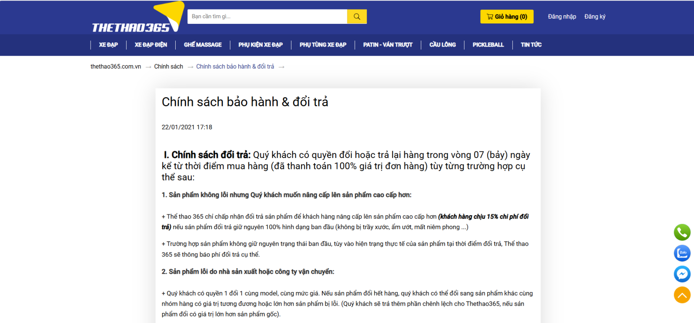Select PATIN - VÁN TRƯỢT menu
The image size is (694, 323).
click(388, 45)
